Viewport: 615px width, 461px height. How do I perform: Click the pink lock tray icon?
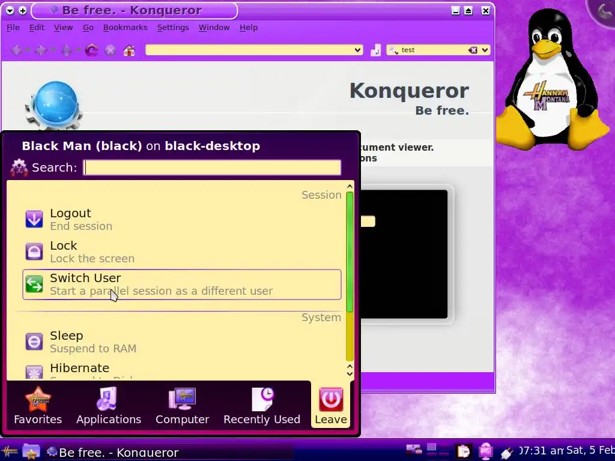[x=485, y=451]
